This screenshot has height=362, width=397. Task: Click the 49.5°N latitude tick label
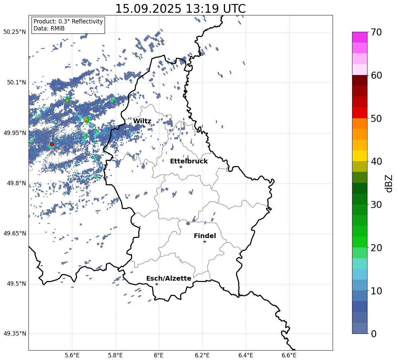(16, 284)
